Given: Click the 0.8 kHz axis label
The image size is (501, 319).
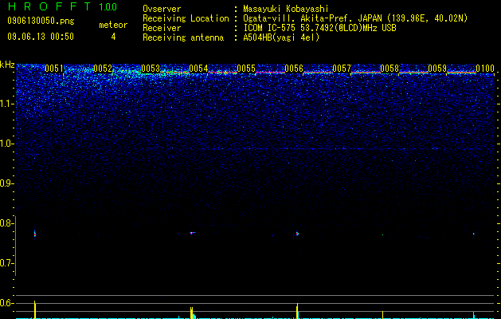Looking at the screenshot, I should tap(7, 223).
